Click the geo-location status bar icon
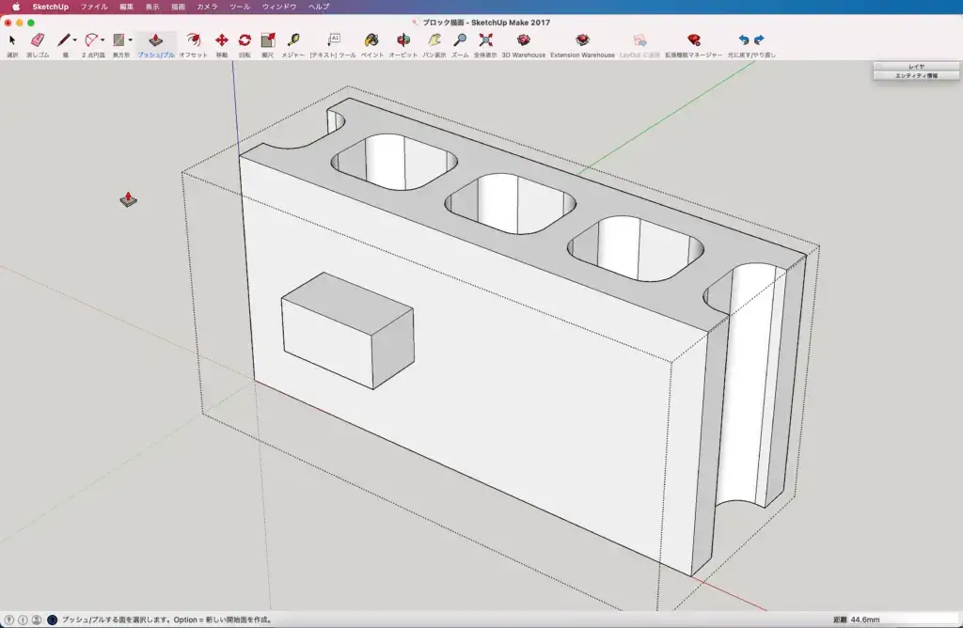 pyautogui.click(x=9, y=620)
